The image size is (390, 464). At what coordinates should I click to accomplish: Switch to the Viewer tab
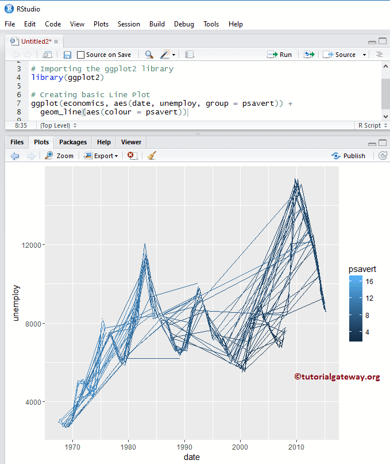click(x=131, y=143)
